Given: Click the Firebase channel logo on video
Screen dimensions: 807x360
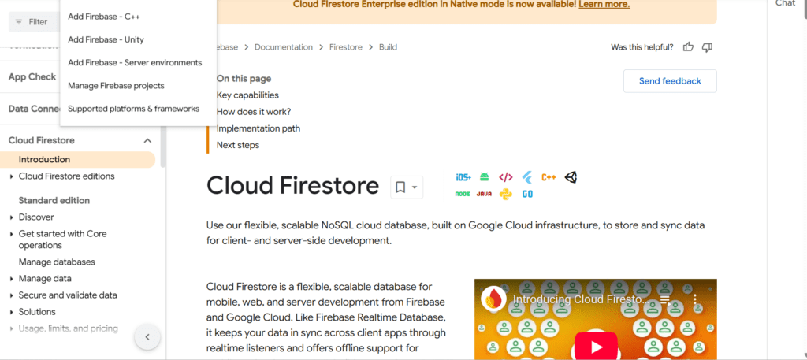Looking at the screenshot, I should click(493, 299).
